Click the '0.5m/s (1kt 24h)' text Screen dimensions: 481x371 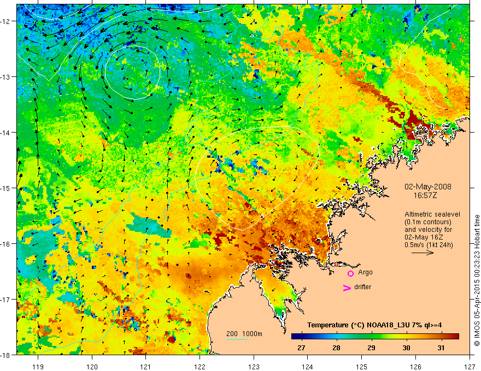[429, 245]
